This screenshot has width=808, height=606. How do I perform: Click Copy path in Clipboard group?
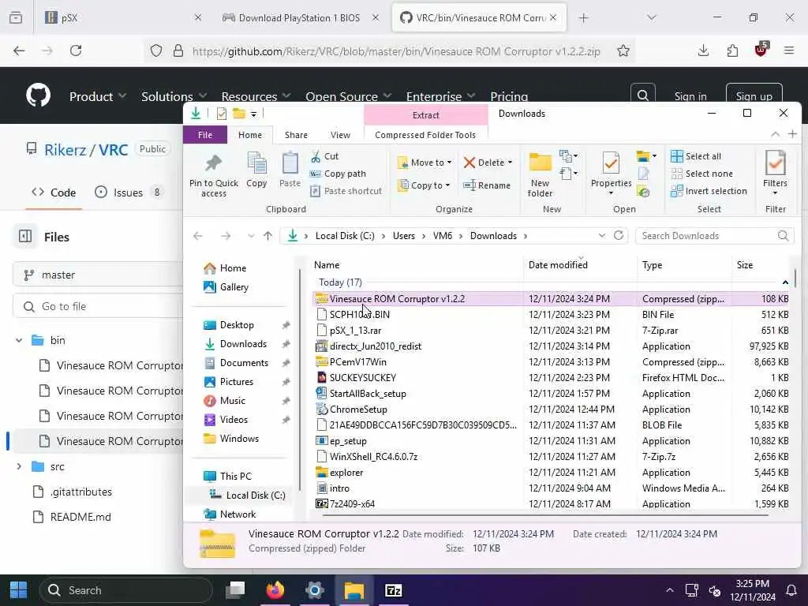click(338, 174)
